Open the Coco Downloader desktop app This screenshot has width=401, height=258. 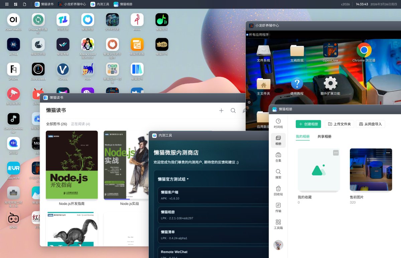pyautogui.click(x=13, y=119)
